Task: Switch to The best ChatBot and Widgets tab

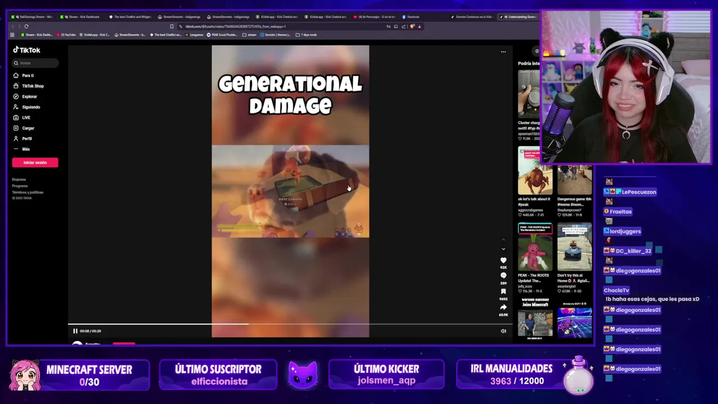Action: (x=131, y=17)
